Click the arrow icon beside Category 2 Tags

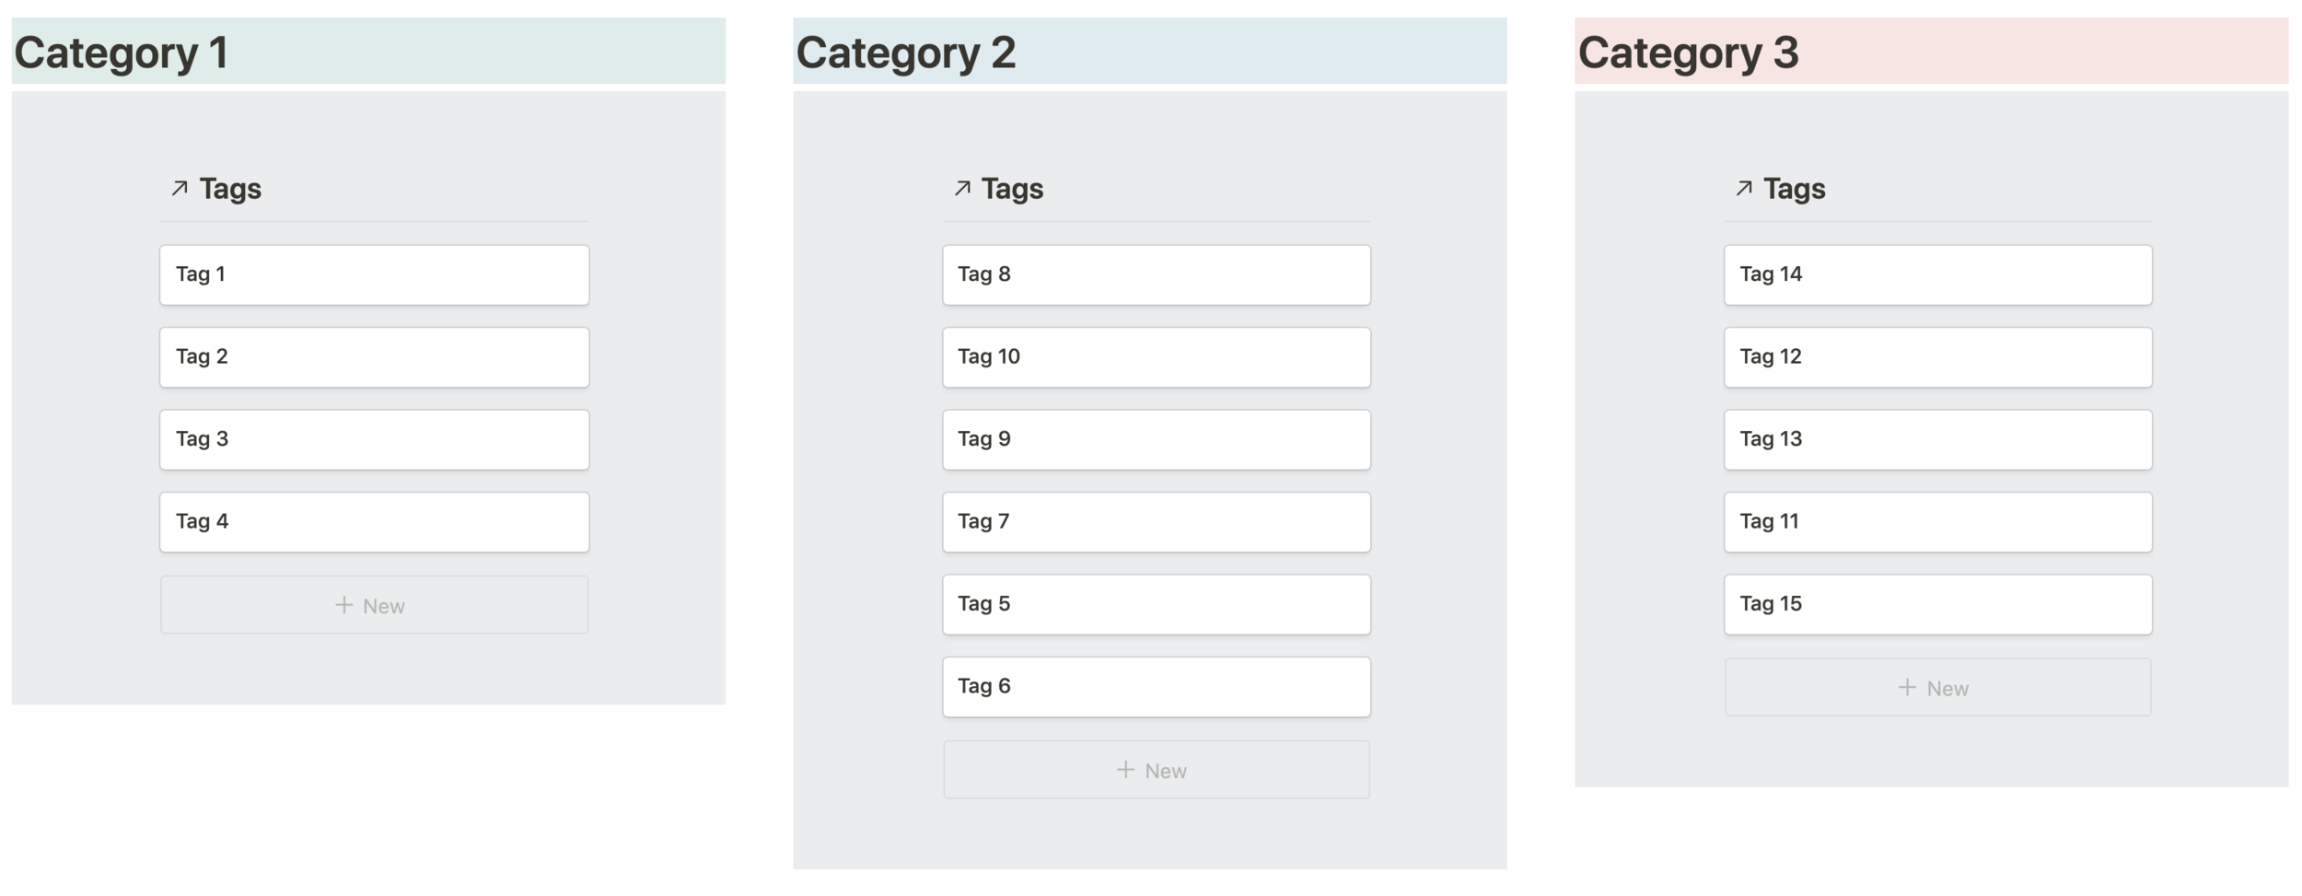tap(962, 189)
